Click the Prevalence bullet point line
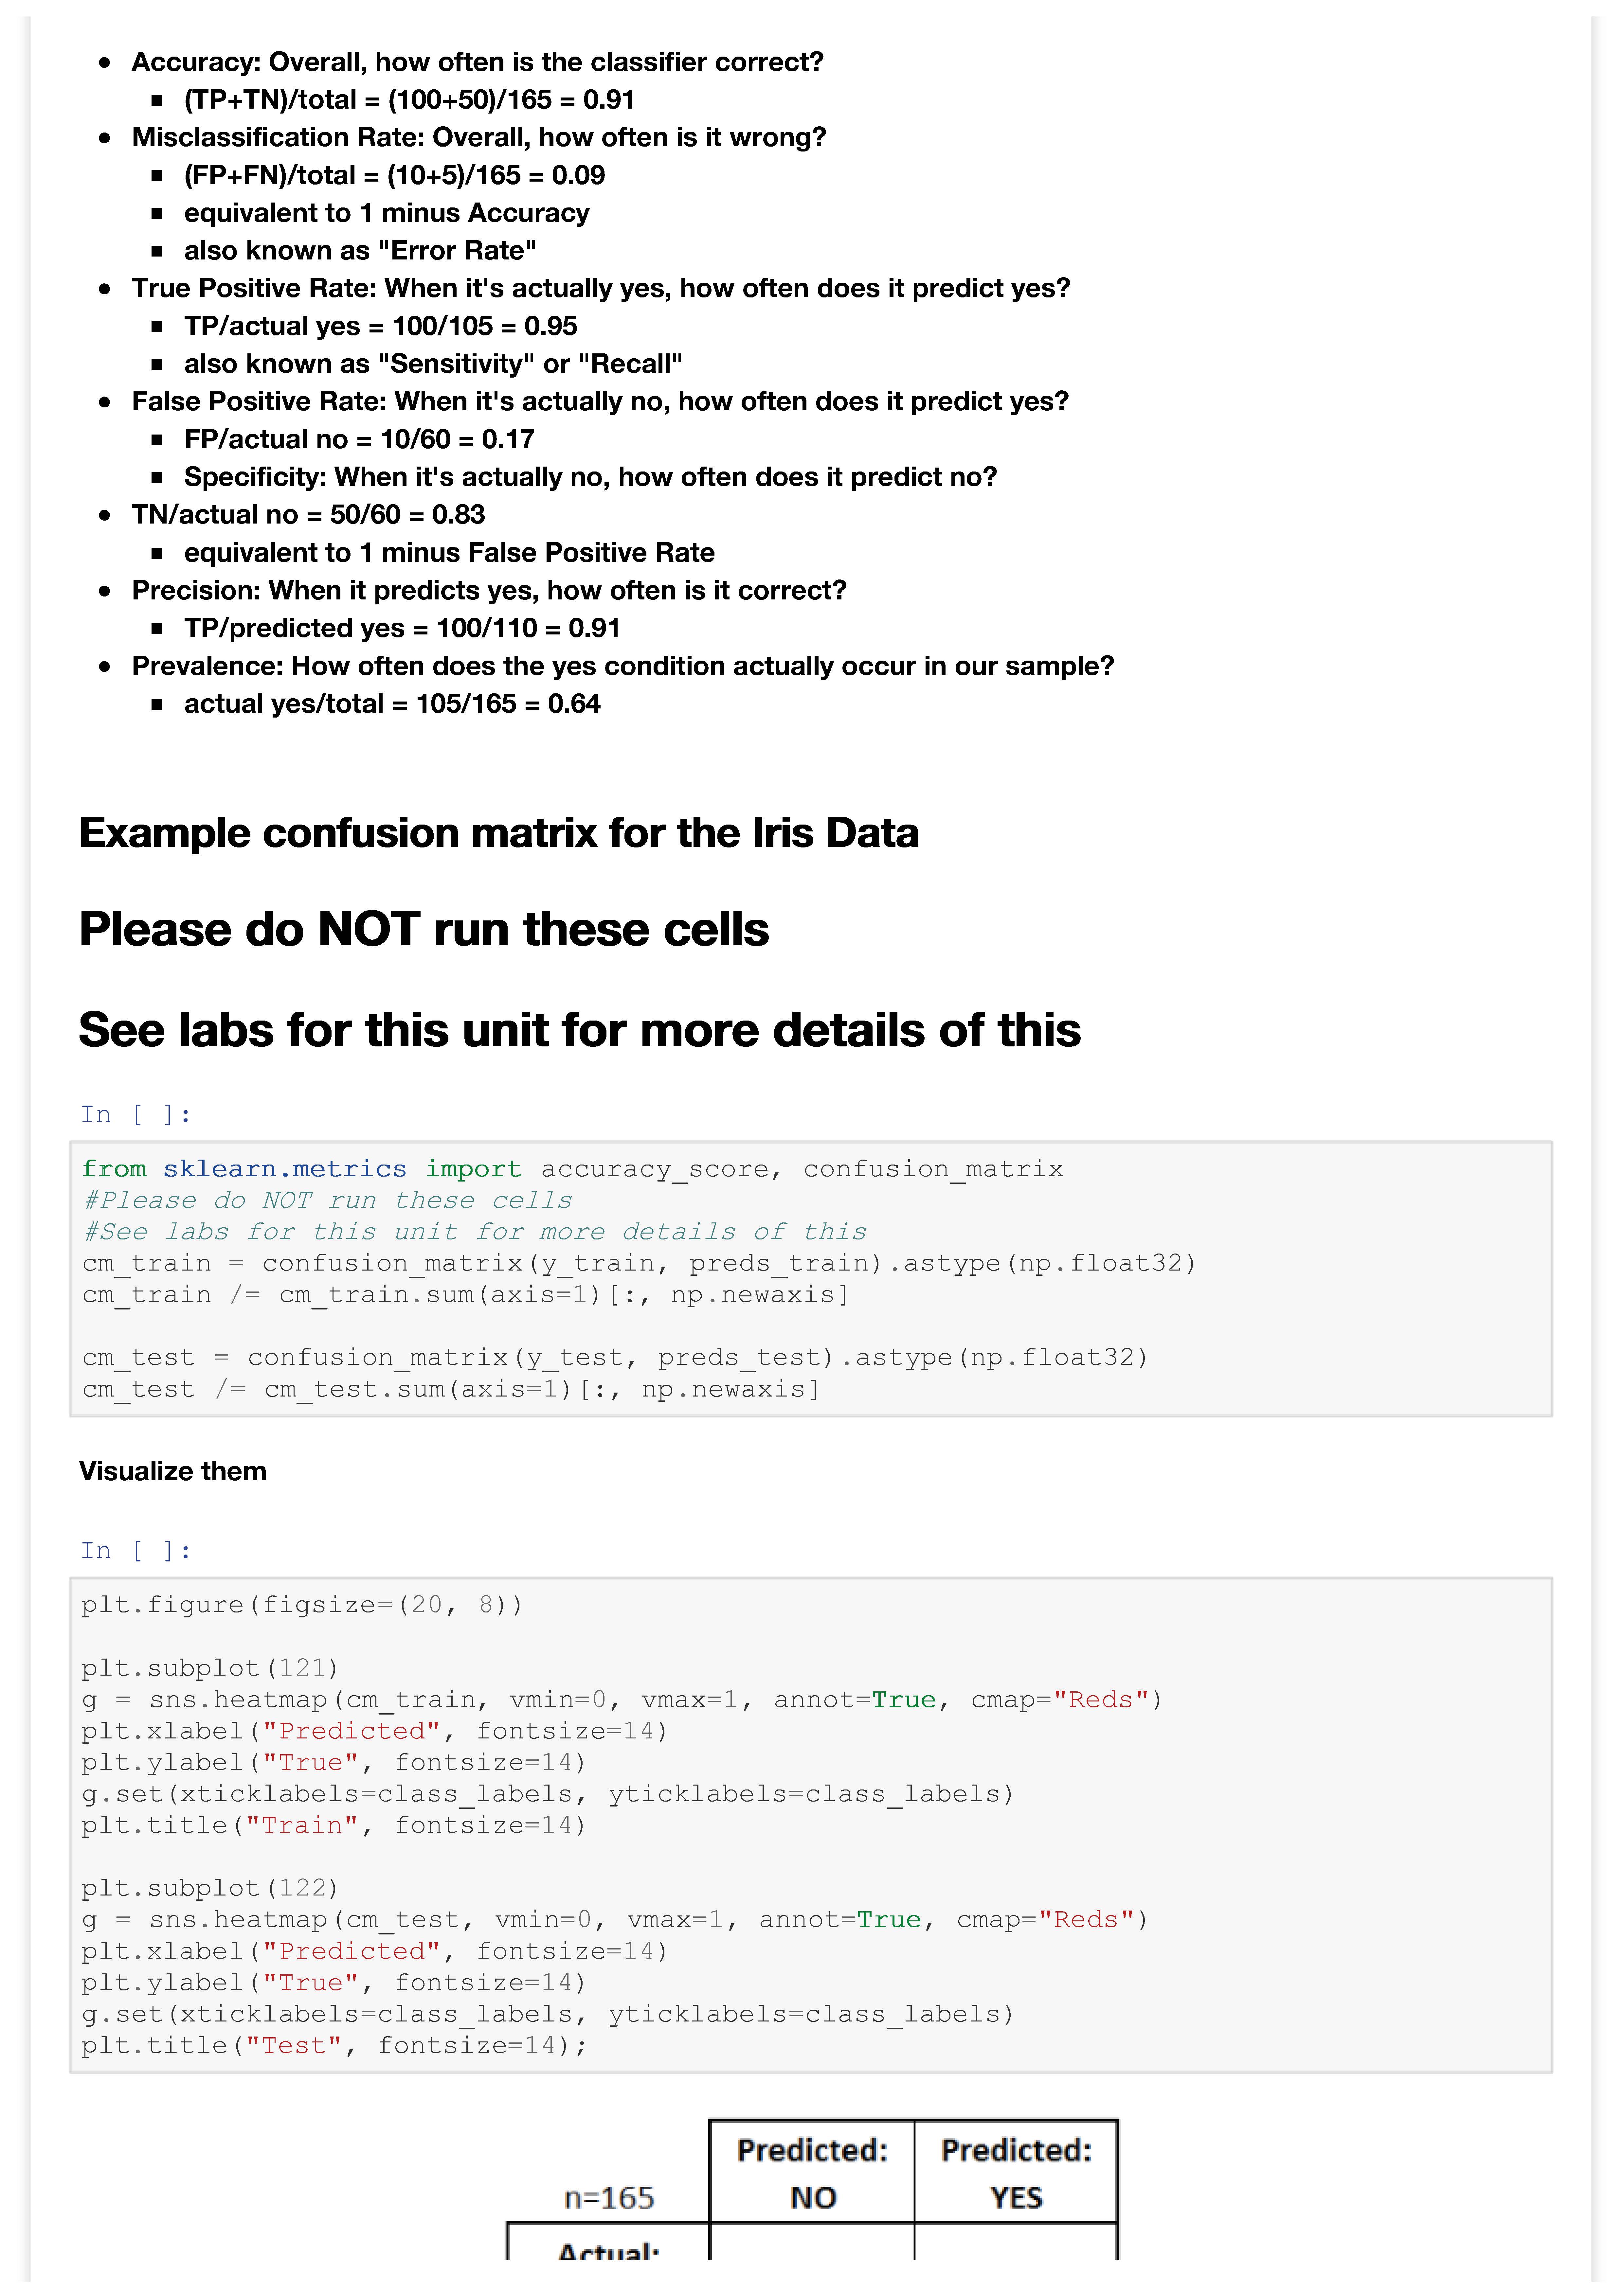 (x=622, y=666)
